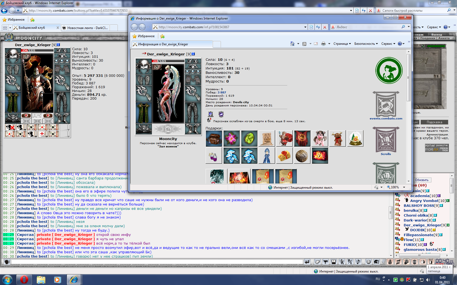This screenshot has height=285, width=457.
Task: Open Windows Explorer folder on the taskbar
Action: click(41, 280)
